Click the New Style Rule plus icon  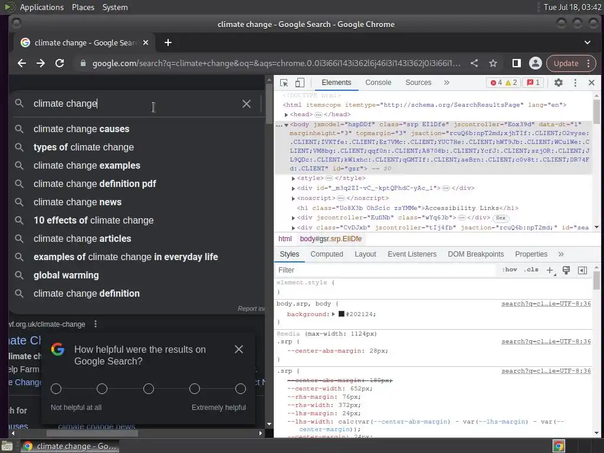pos(550,270)
